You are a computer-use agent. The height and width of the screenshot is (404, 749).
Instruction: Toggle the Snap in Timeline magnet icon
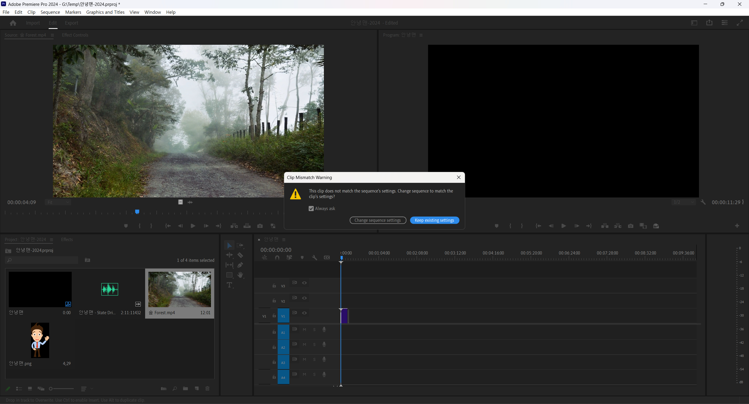point(277,257)
